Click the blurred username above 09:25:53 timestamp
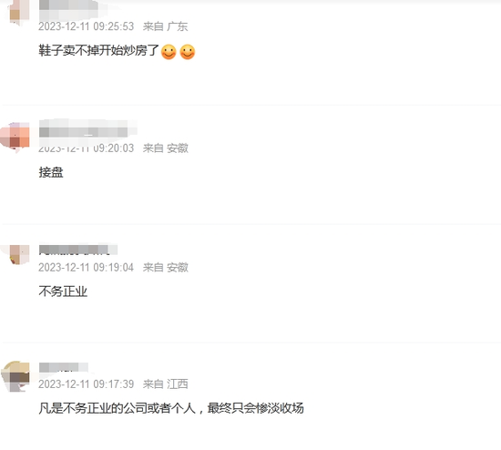The width and height of the screenshot is (501, 450). [x=68, y=10]
